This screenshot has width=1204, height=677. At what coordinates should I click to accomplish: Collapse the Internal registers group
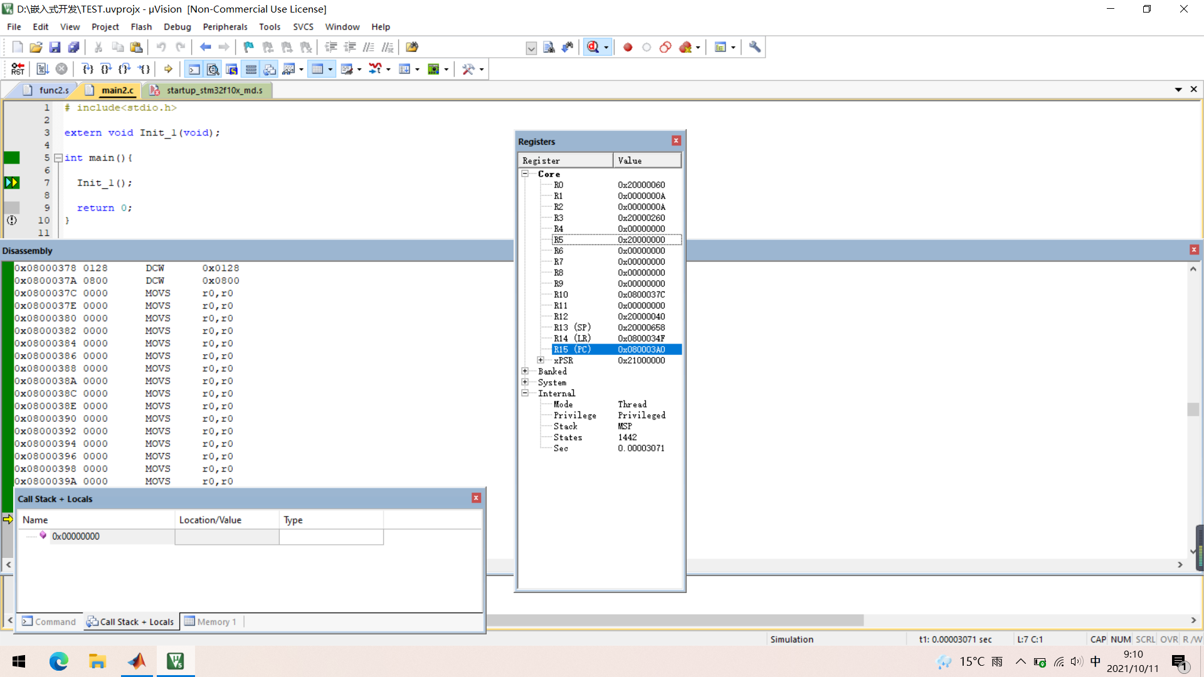coord(525,393)
